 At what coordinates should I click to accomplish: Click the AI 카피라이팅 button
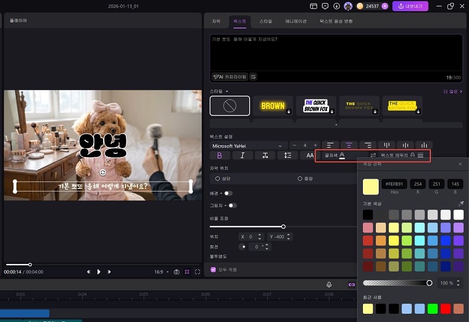point(230,77)
